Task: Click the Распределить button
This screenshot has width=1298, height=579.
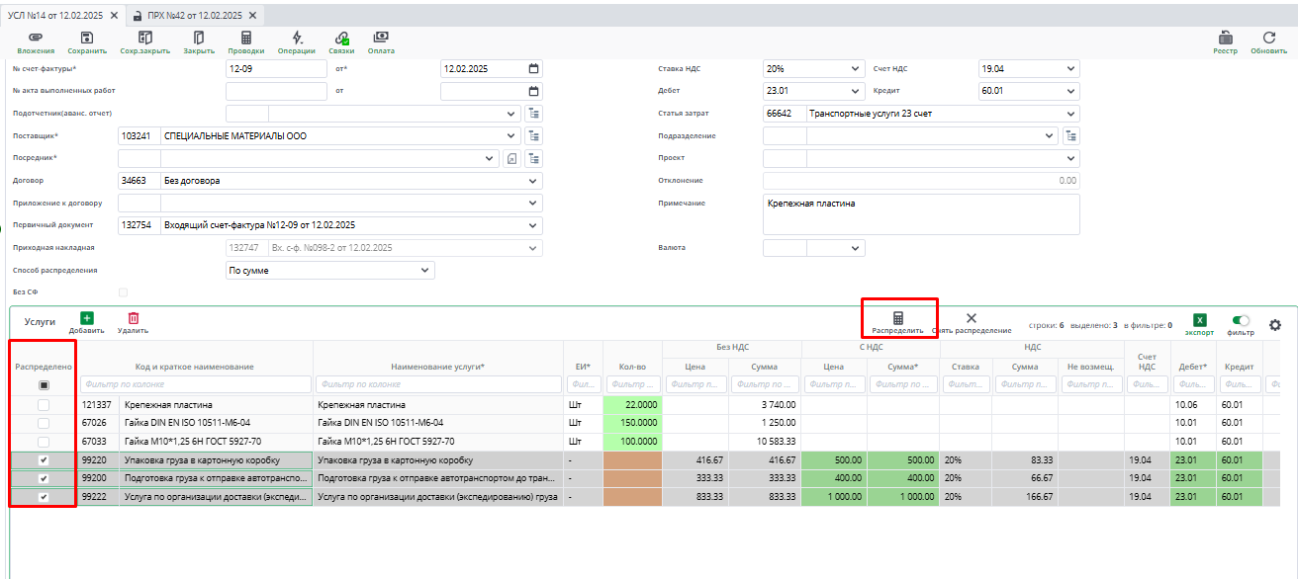Action: coord(897,322)
